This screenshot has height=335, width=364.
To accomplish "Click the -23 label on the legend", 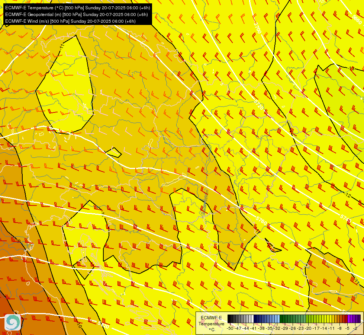I will [300, 329].
